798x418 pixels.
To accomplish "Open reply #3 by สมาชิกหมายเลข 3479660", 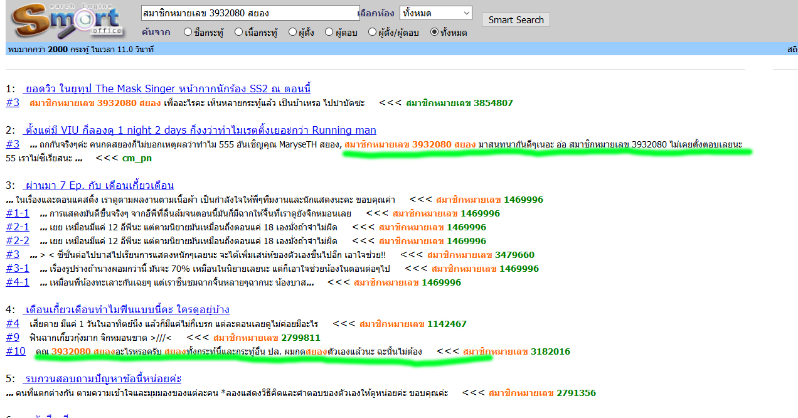I will click(13, 254).
